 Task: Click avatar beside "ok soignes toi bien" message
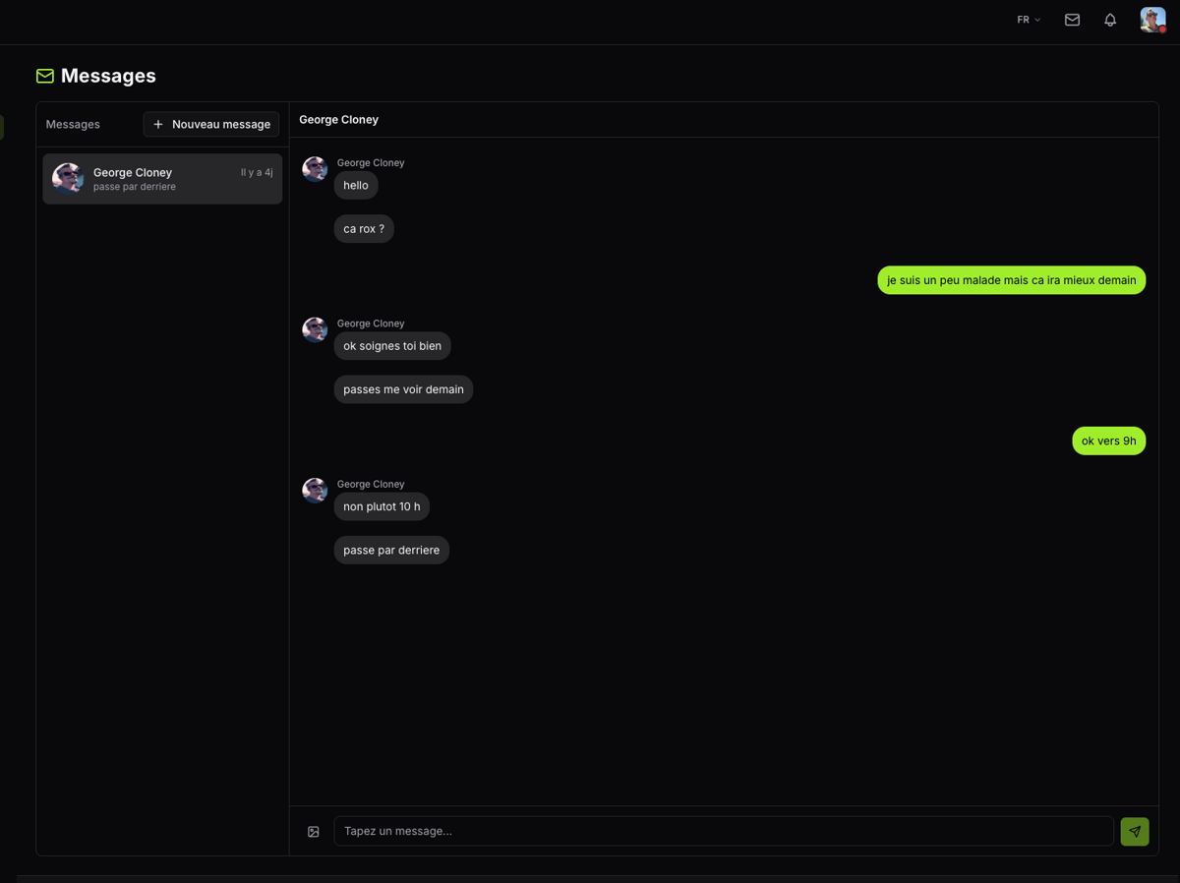(x=315, y=329)
